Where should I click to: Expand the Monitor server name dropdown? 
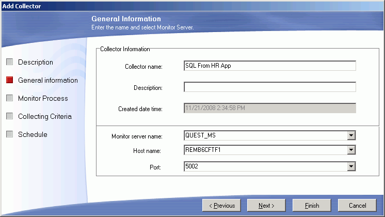pos(351,136)
